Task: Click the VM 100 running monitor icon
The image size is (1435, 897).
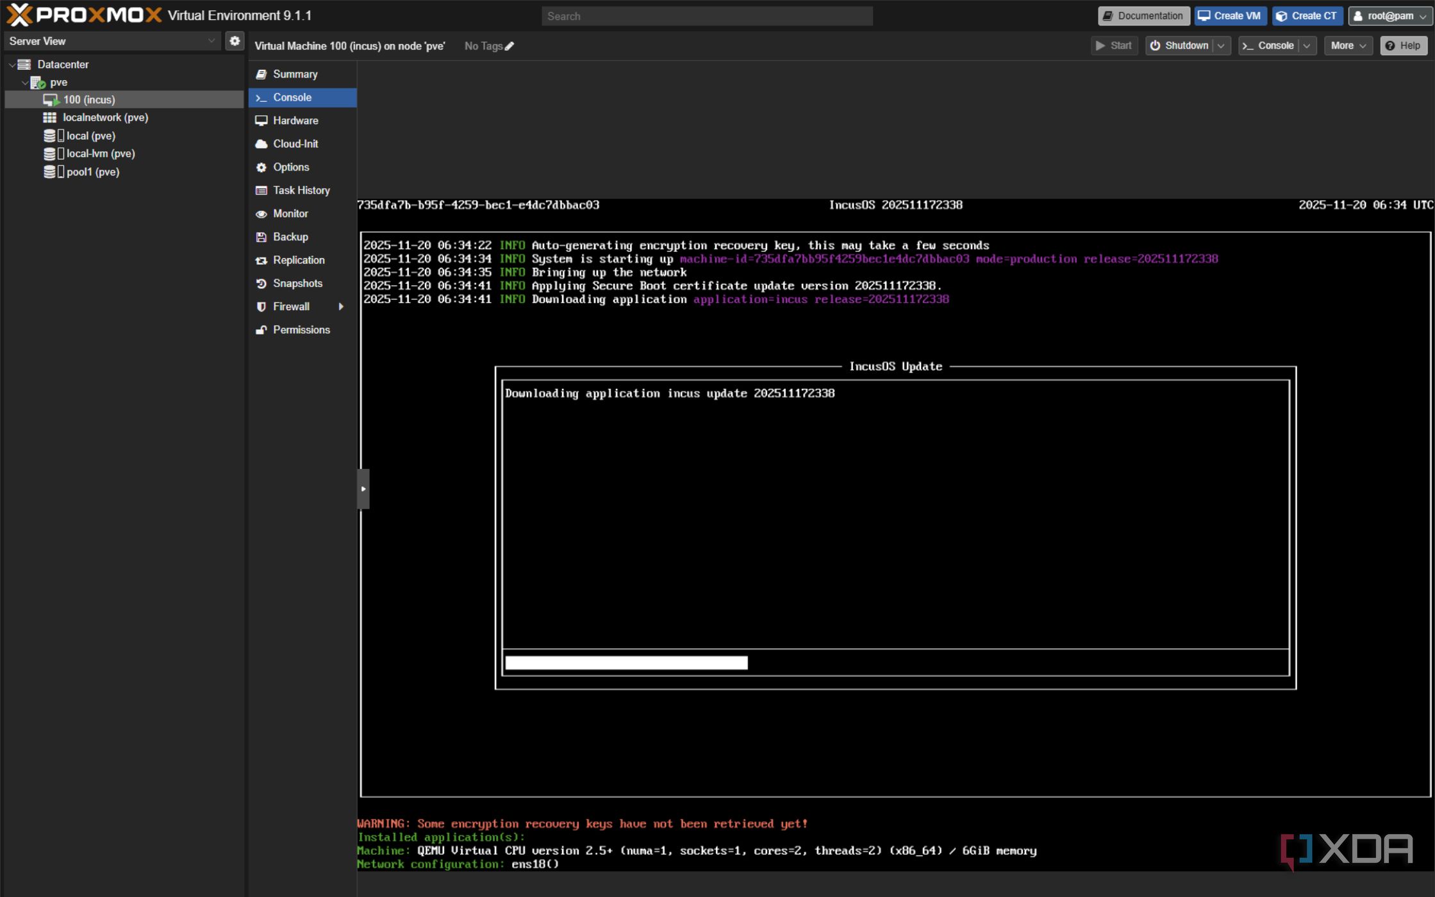Action: click(51, 100)
